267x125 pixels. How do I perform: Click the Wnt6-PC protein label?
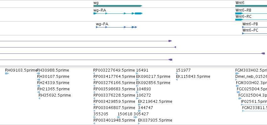[x=250, y=30]
